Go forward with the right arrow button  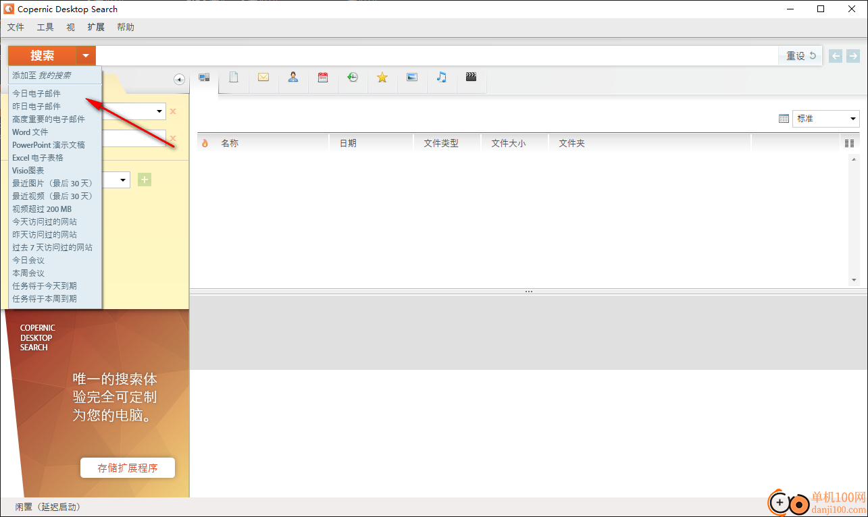[x=854, y=56]
